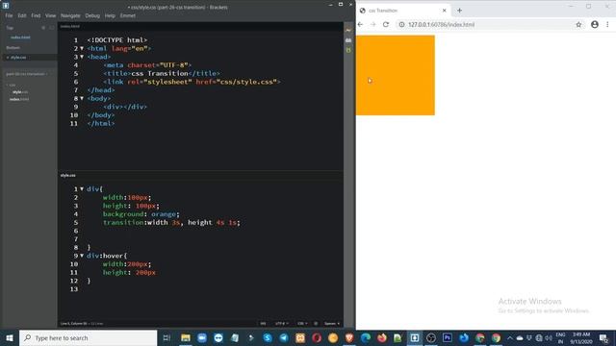616x346 pixels.
Task: Reload the page in Chrome
Action: [x=386, y=24]
